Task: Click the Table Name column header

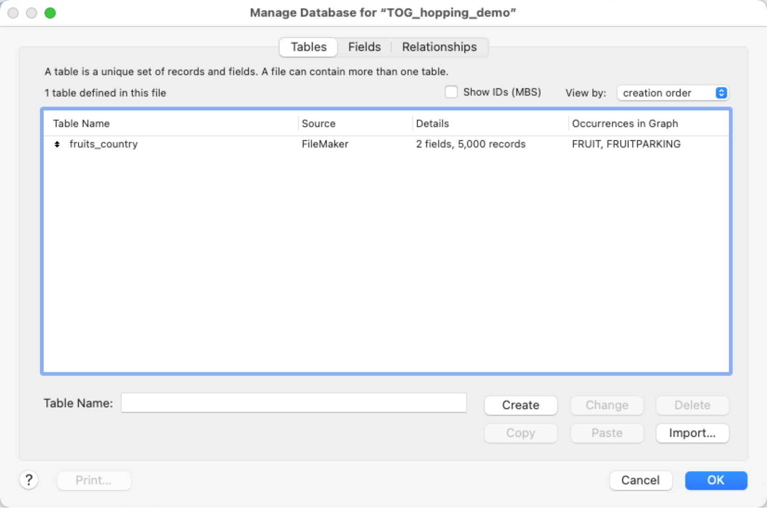Action: tap(81, 124)
